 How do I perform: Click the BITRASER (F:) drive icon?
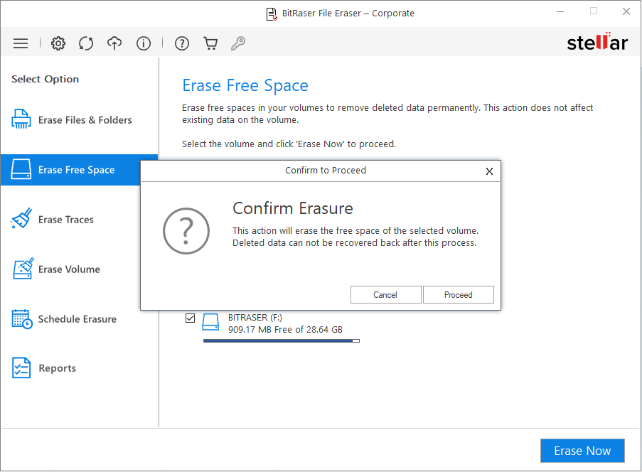(x=211, y=322)
